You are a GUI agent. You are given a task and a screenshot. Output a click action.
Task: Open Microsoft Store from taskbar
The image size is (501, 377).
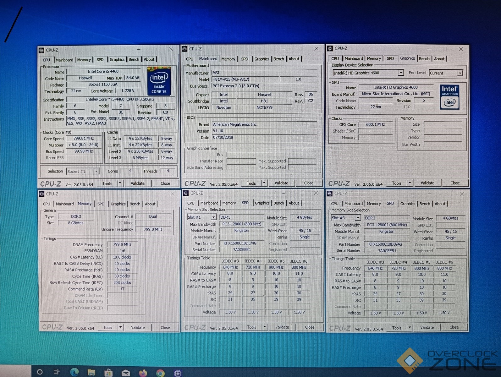tap(109, 373)
